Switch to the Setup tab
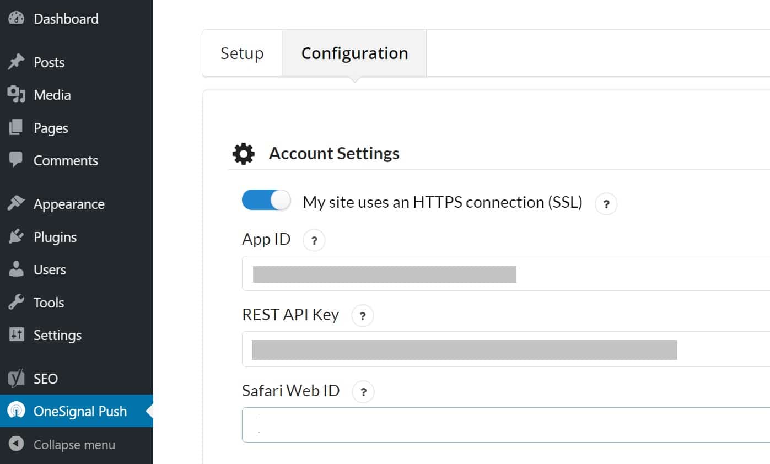 (241, 53)
